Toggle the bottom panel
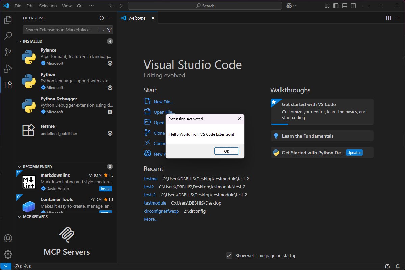The image size is (405, 270). click(345, 6)
